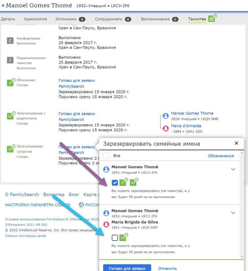Click the Источники count badge 4
The height and width of the screenshot is (271, 248).
tap(82, 19)
